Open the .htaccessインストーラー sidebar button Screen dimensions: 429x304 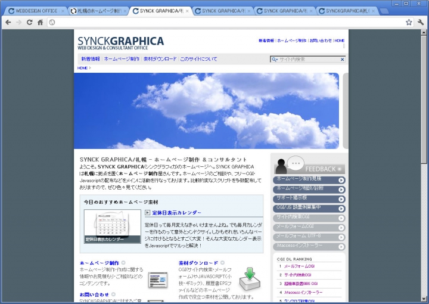click(x=309, y=247)
